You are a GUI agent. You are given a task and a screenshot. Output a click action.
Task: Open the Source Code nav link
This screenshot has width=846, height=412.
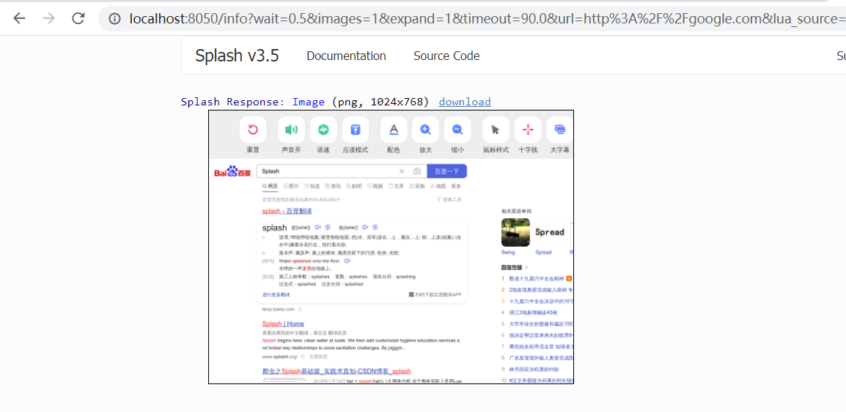click(x=446, y=56)
